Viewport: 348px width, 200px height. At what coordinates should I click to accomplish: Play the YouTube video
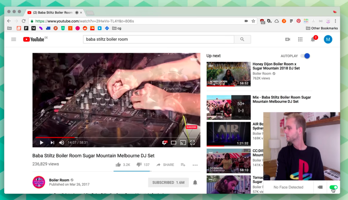[42, 143]
